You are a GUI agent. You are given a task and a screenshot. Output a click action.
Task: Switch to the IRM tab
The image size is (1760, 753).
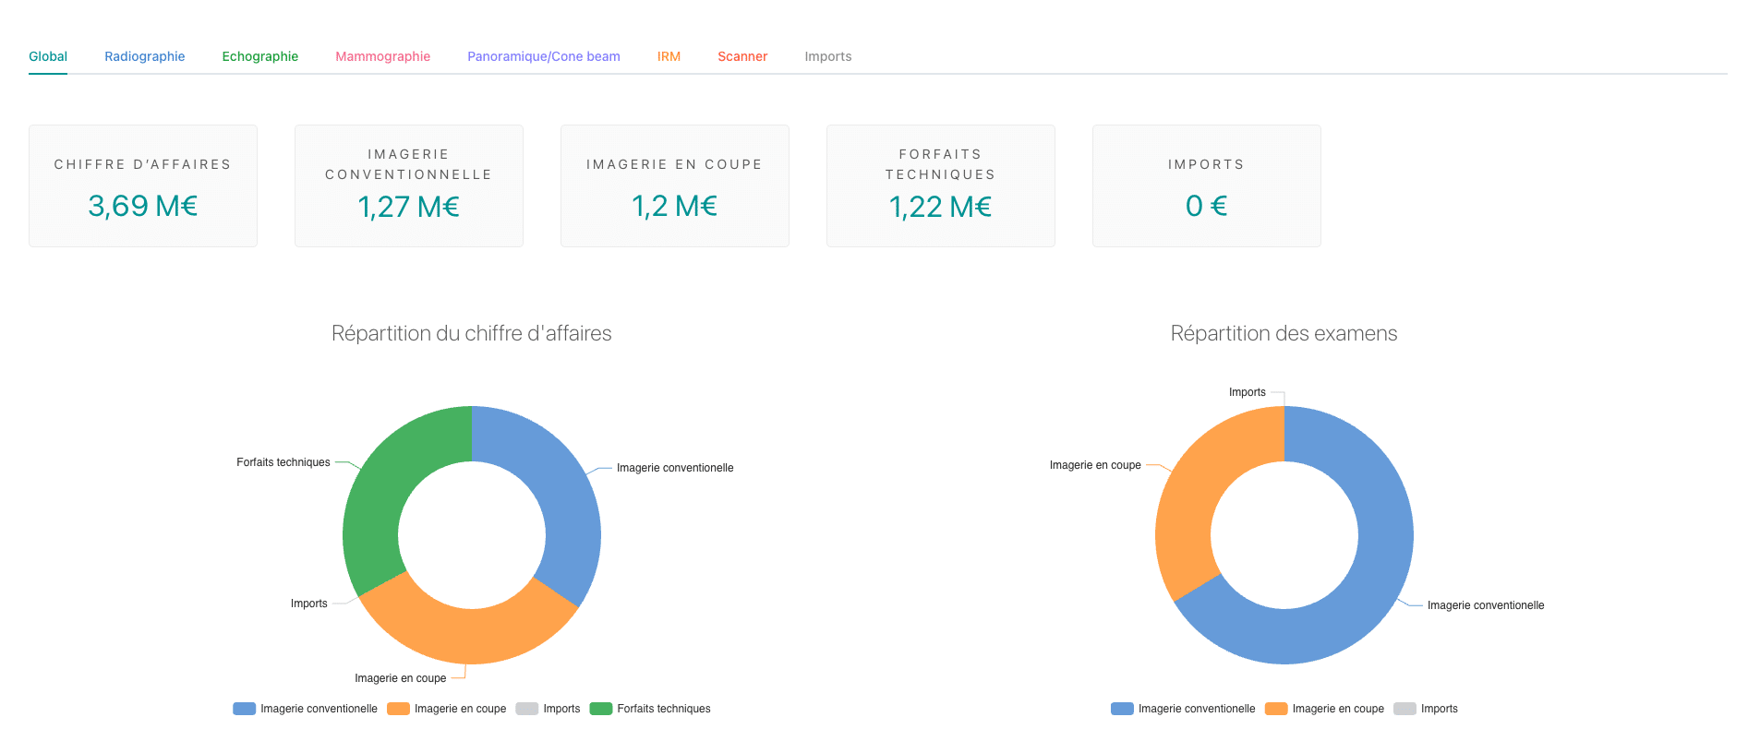click(x=669, y=56)
